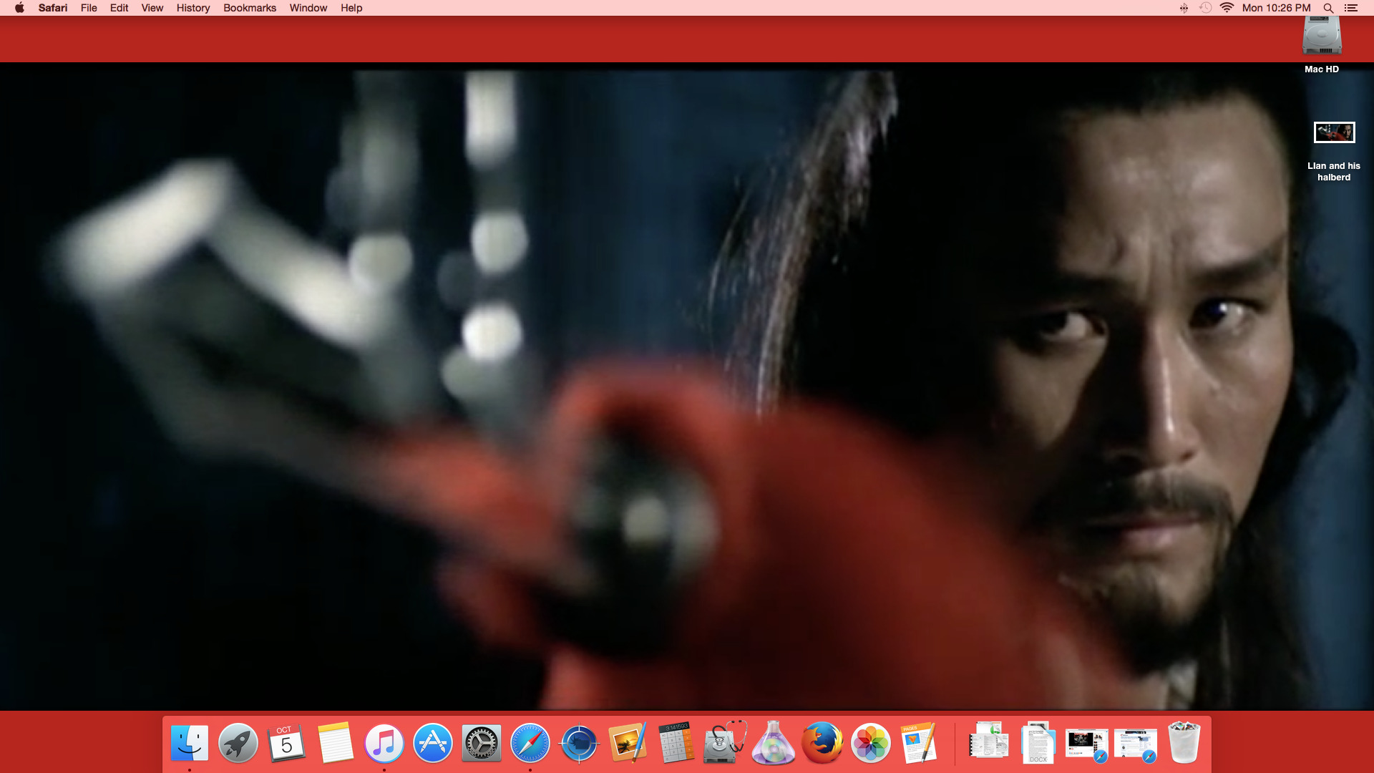
Task: Open the Wi-Fi status menu
Action: [1227, 8]
